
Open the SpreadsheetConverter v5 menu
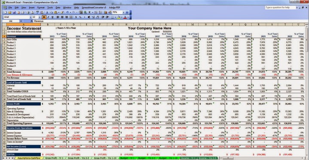[94, 8]
